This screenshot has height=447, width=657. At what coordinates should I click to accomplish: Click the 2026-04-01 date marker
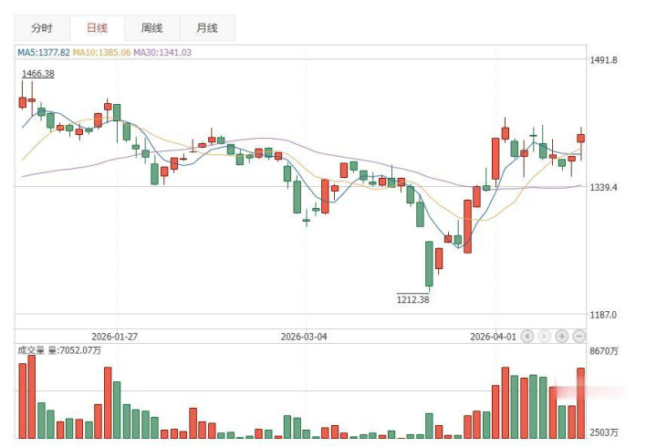click(493, 336)
